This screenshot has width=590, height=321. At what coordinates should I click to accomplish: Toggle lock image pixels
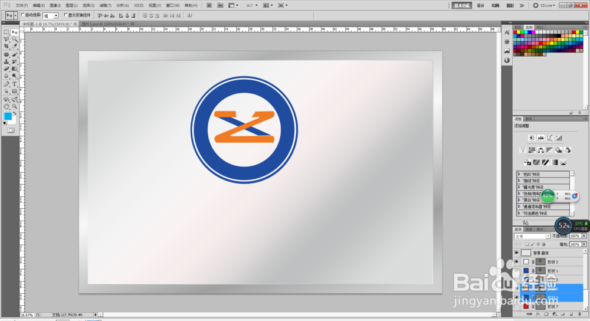tap(533, 244)
